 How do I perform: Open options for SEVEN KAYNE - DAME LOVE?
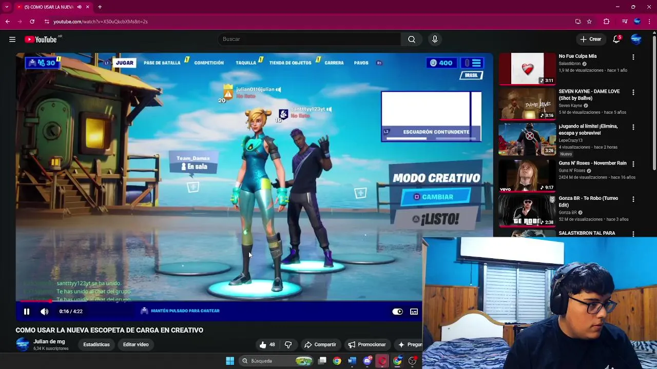[x=633, y=92]
